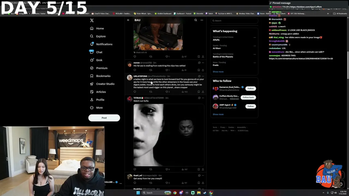Open nonee's profile avatar

[130, 65]
